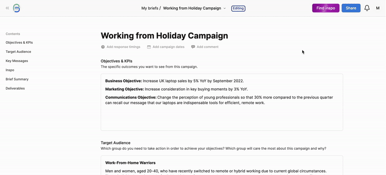Click into the Objectives & KPIs text box
386x175 pixels.
click(222, 102)
